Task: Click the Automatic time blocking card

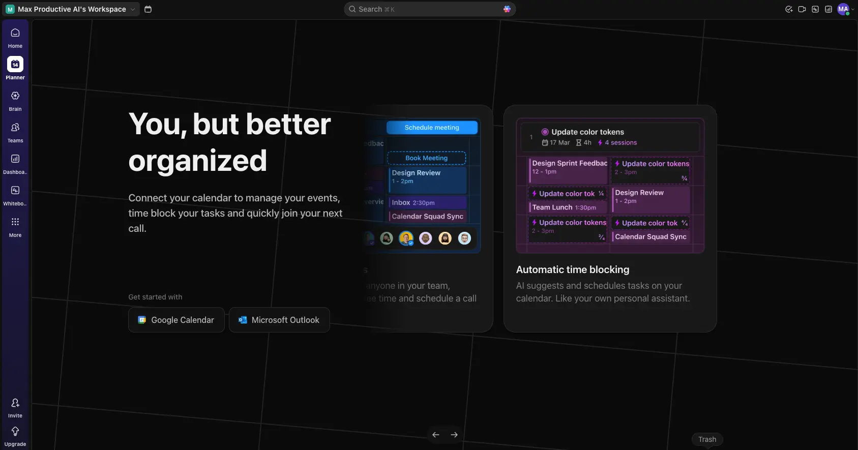Action: (610, 219)
